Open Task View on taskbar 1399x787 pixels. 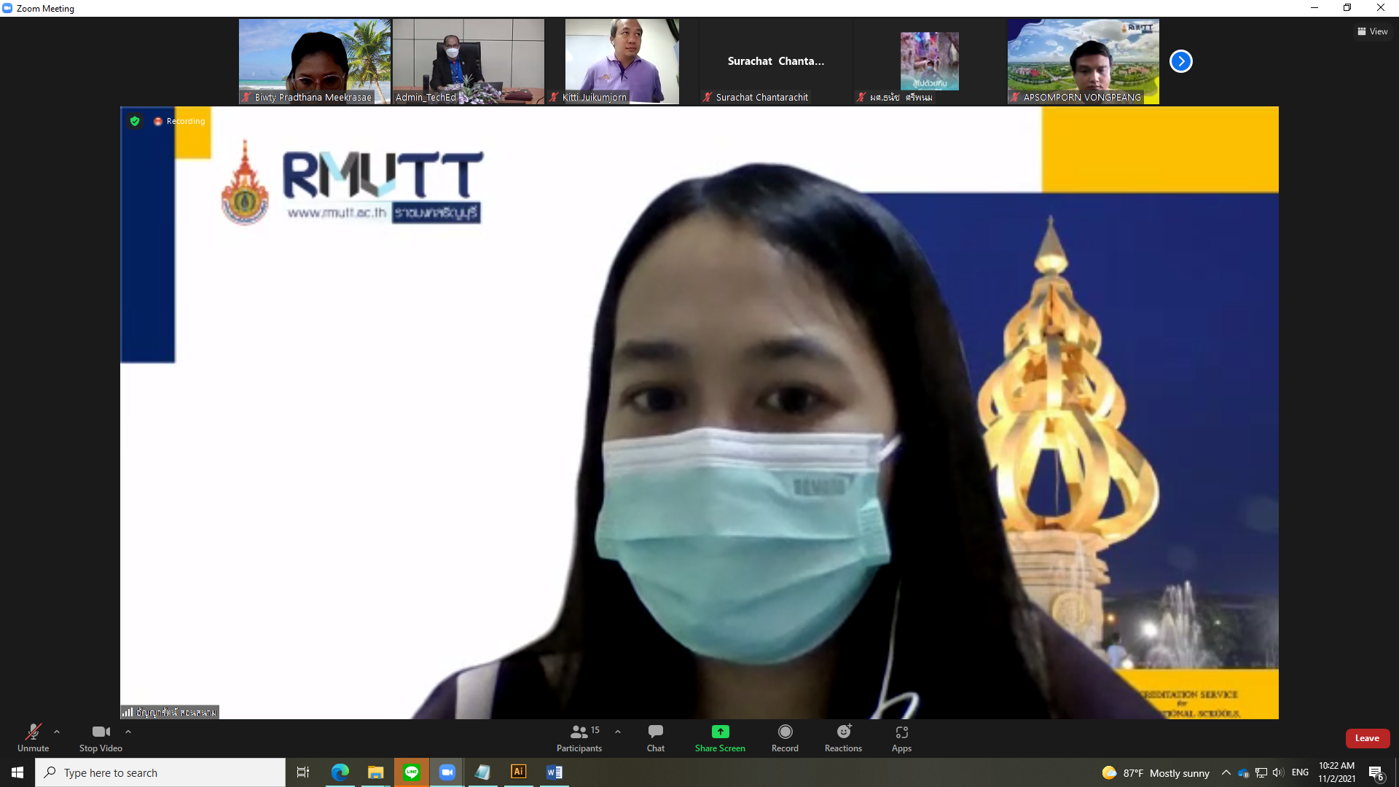click(x=303, y=772)
